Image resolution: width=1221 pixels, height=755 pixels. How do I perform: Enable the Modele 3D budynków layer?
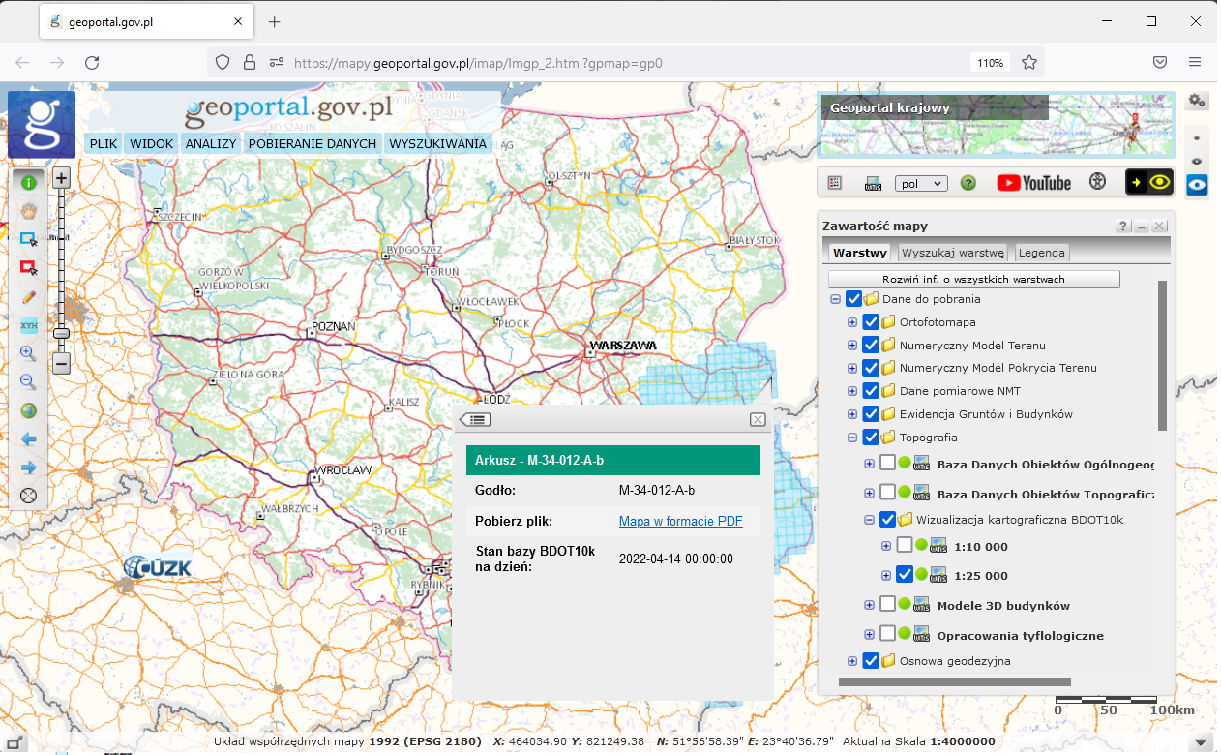[x=887, y=605]
